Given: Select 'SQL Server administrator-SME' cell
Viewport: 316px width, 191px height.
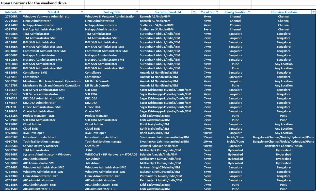Looking at the screenshot, I should coord(44,90).
